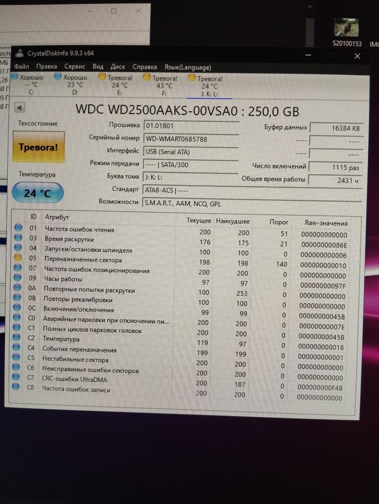Click the Порог column header
The image size is (379, 504).
click(279, 222)
